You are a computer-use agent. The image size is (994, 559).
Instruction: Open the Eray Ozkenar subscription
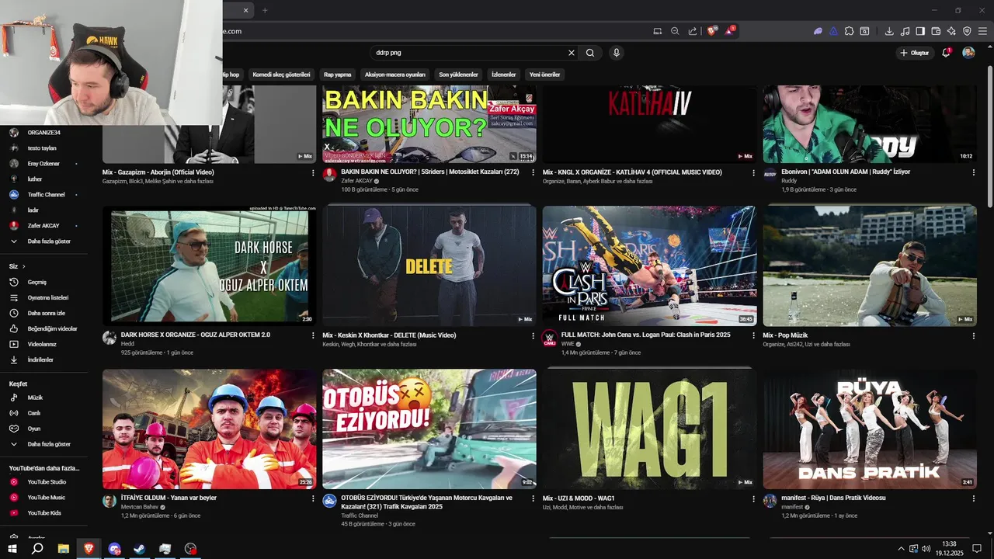(x=44, y=164)
